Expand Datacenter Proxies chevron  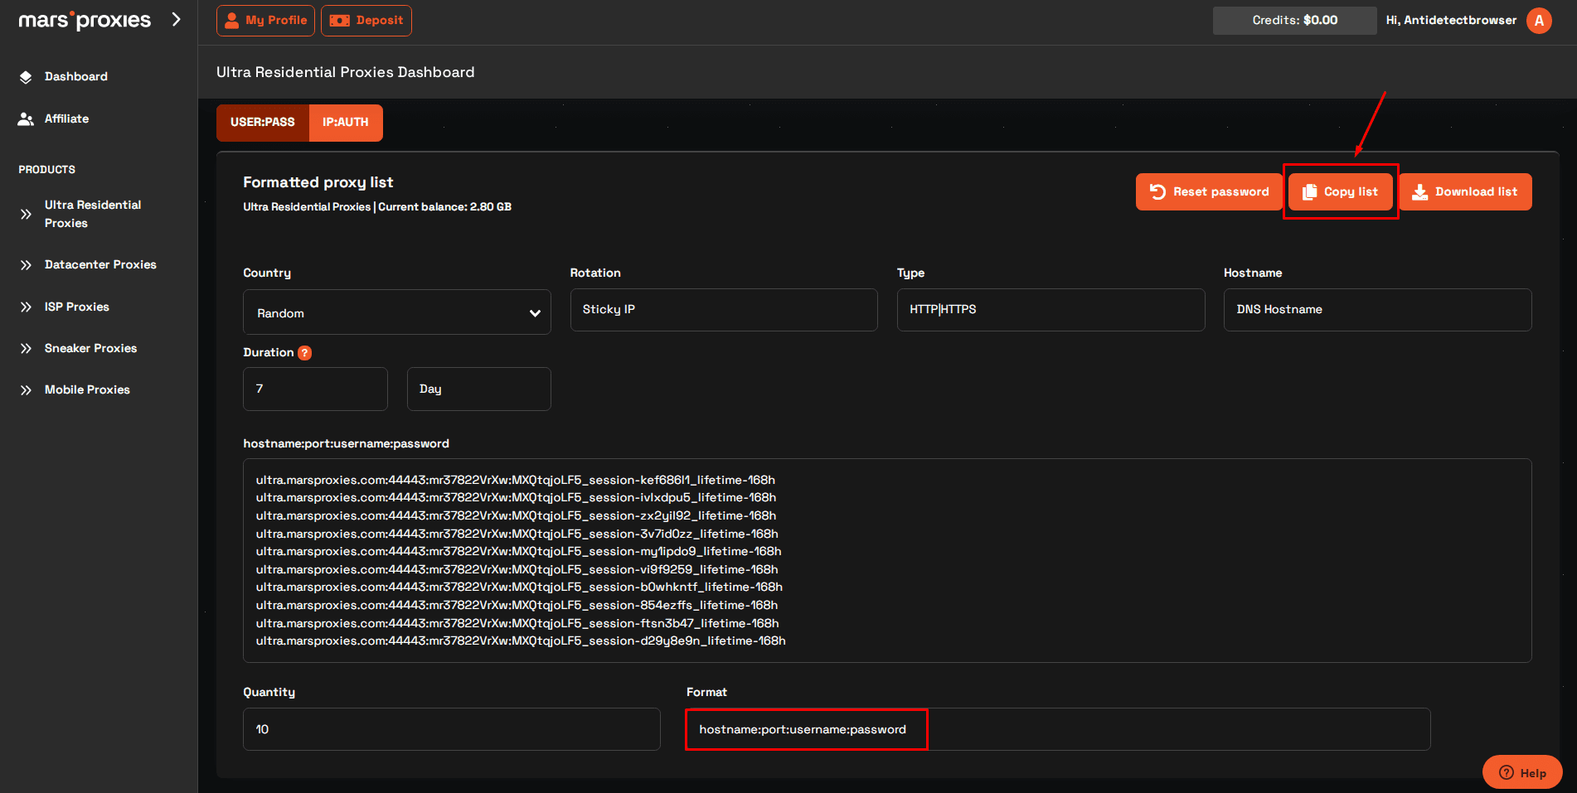[26, 265]
